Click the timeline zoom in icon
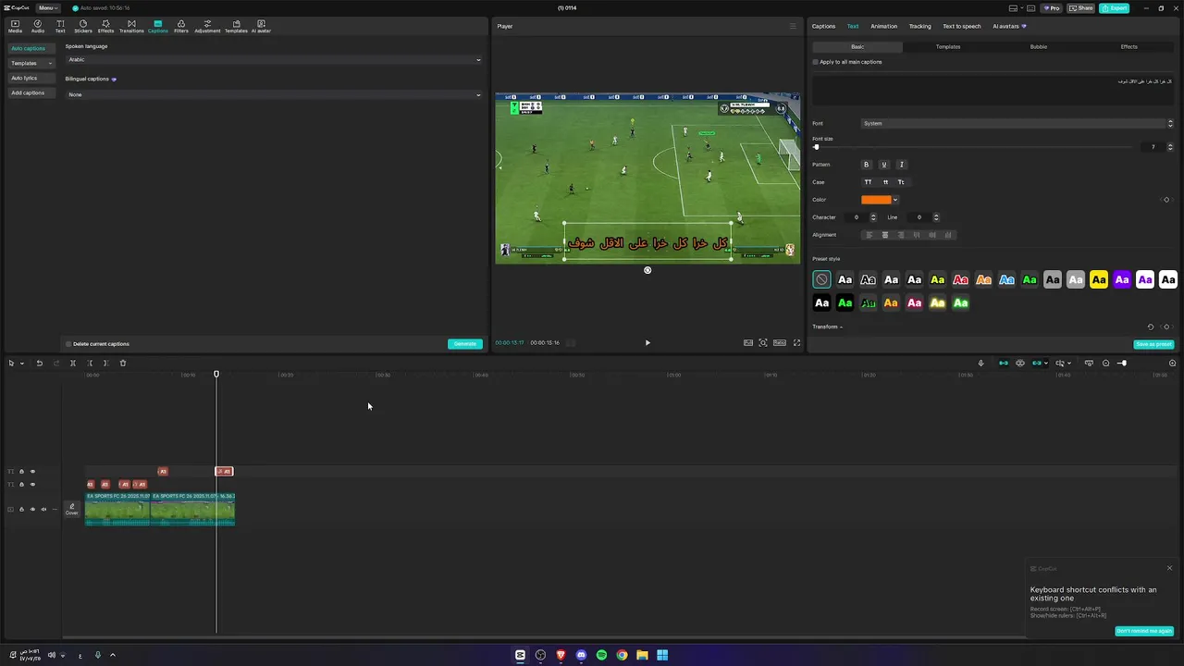The height and width of the screenshot is (666, 1184). (x=1172, y=363)
